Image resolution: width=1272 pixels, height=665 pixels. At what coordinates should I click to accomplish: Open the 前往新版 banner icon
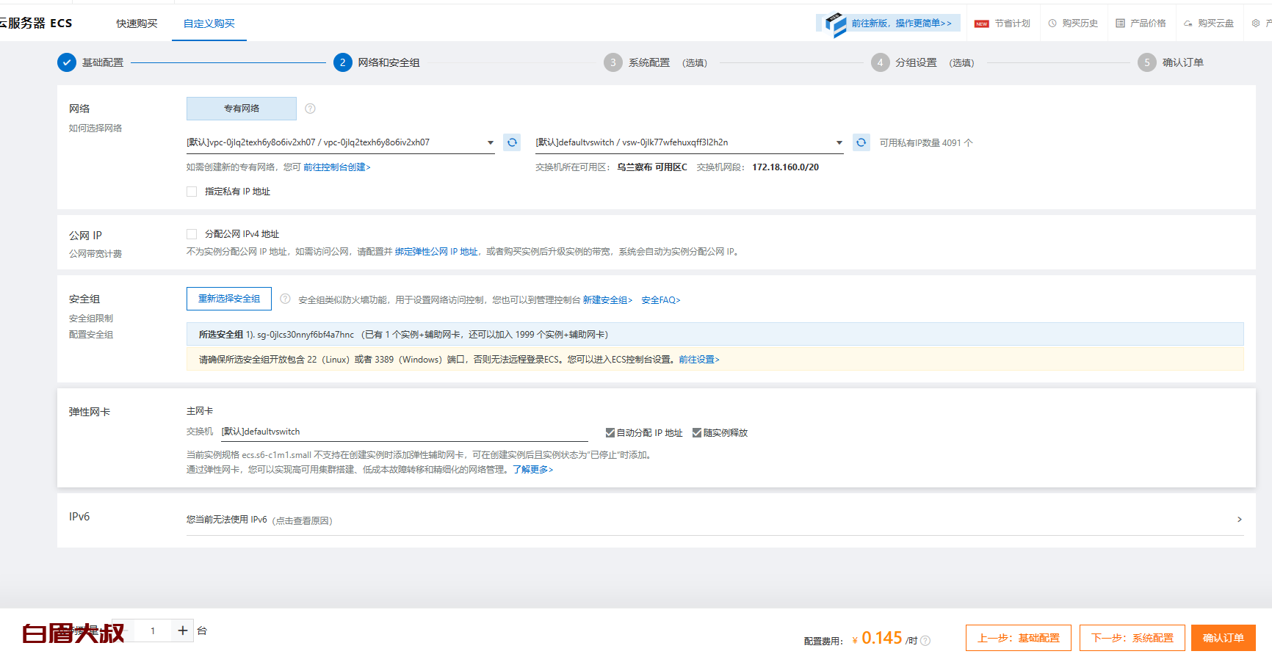click(835, 24)
